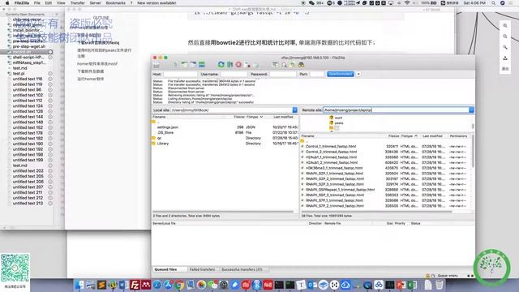Close untitled text 116 document circle button

50,79
